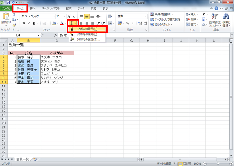Click the furigana (phonetic guide) button icon
Image resolution: width=234 pixels, height=166 pixels.
(x=71, y=23)
